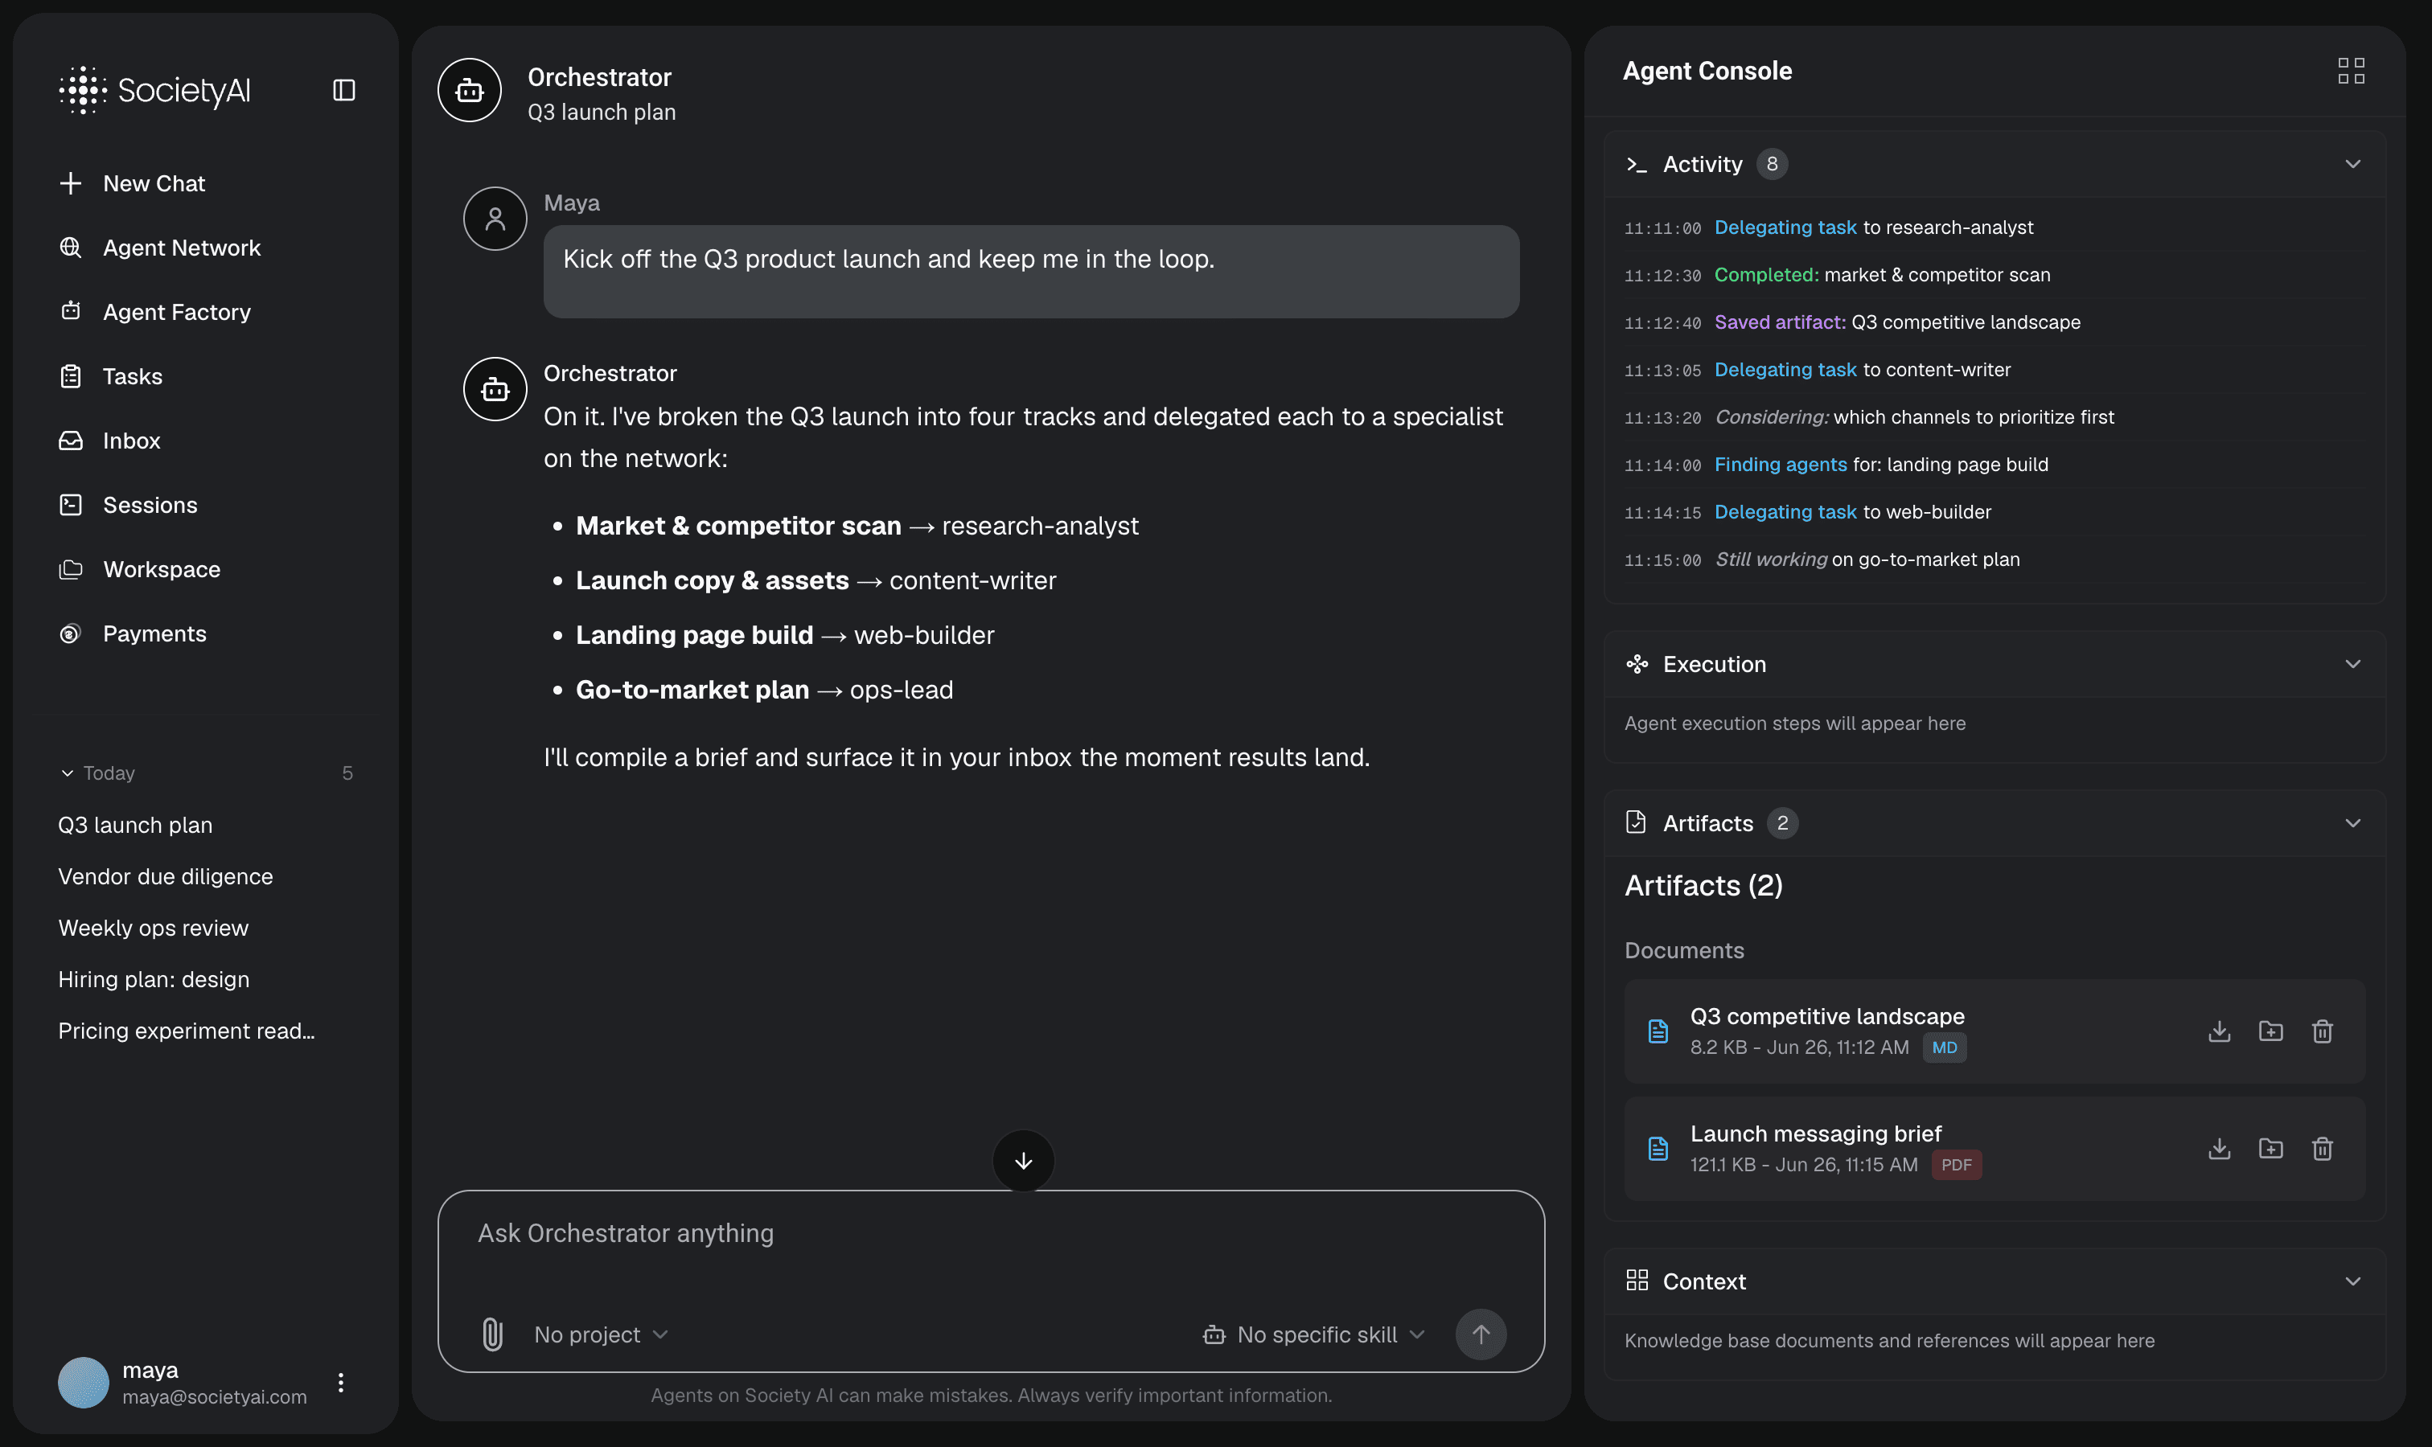
Task: Download the Q3 competitive landscape artifact
Action: pos(2220,1031)
